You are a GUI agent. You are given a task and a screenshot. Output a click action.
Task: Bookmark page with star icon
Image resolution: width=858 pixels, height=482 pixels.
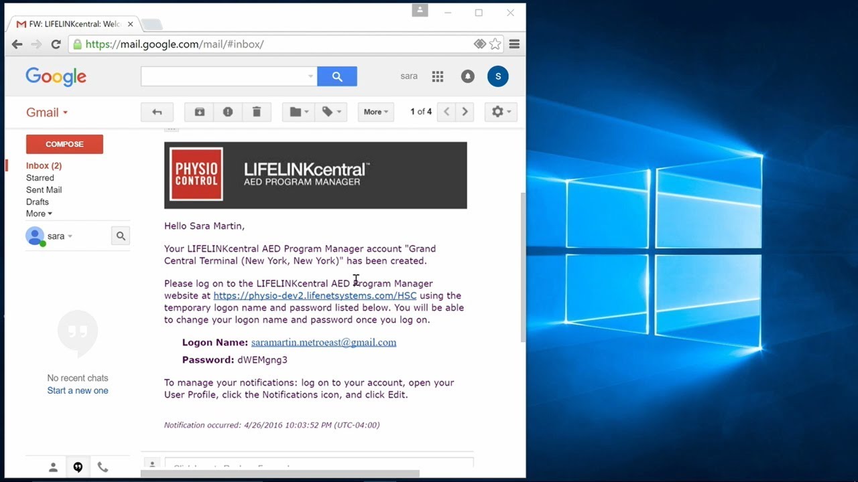[495, 44]
